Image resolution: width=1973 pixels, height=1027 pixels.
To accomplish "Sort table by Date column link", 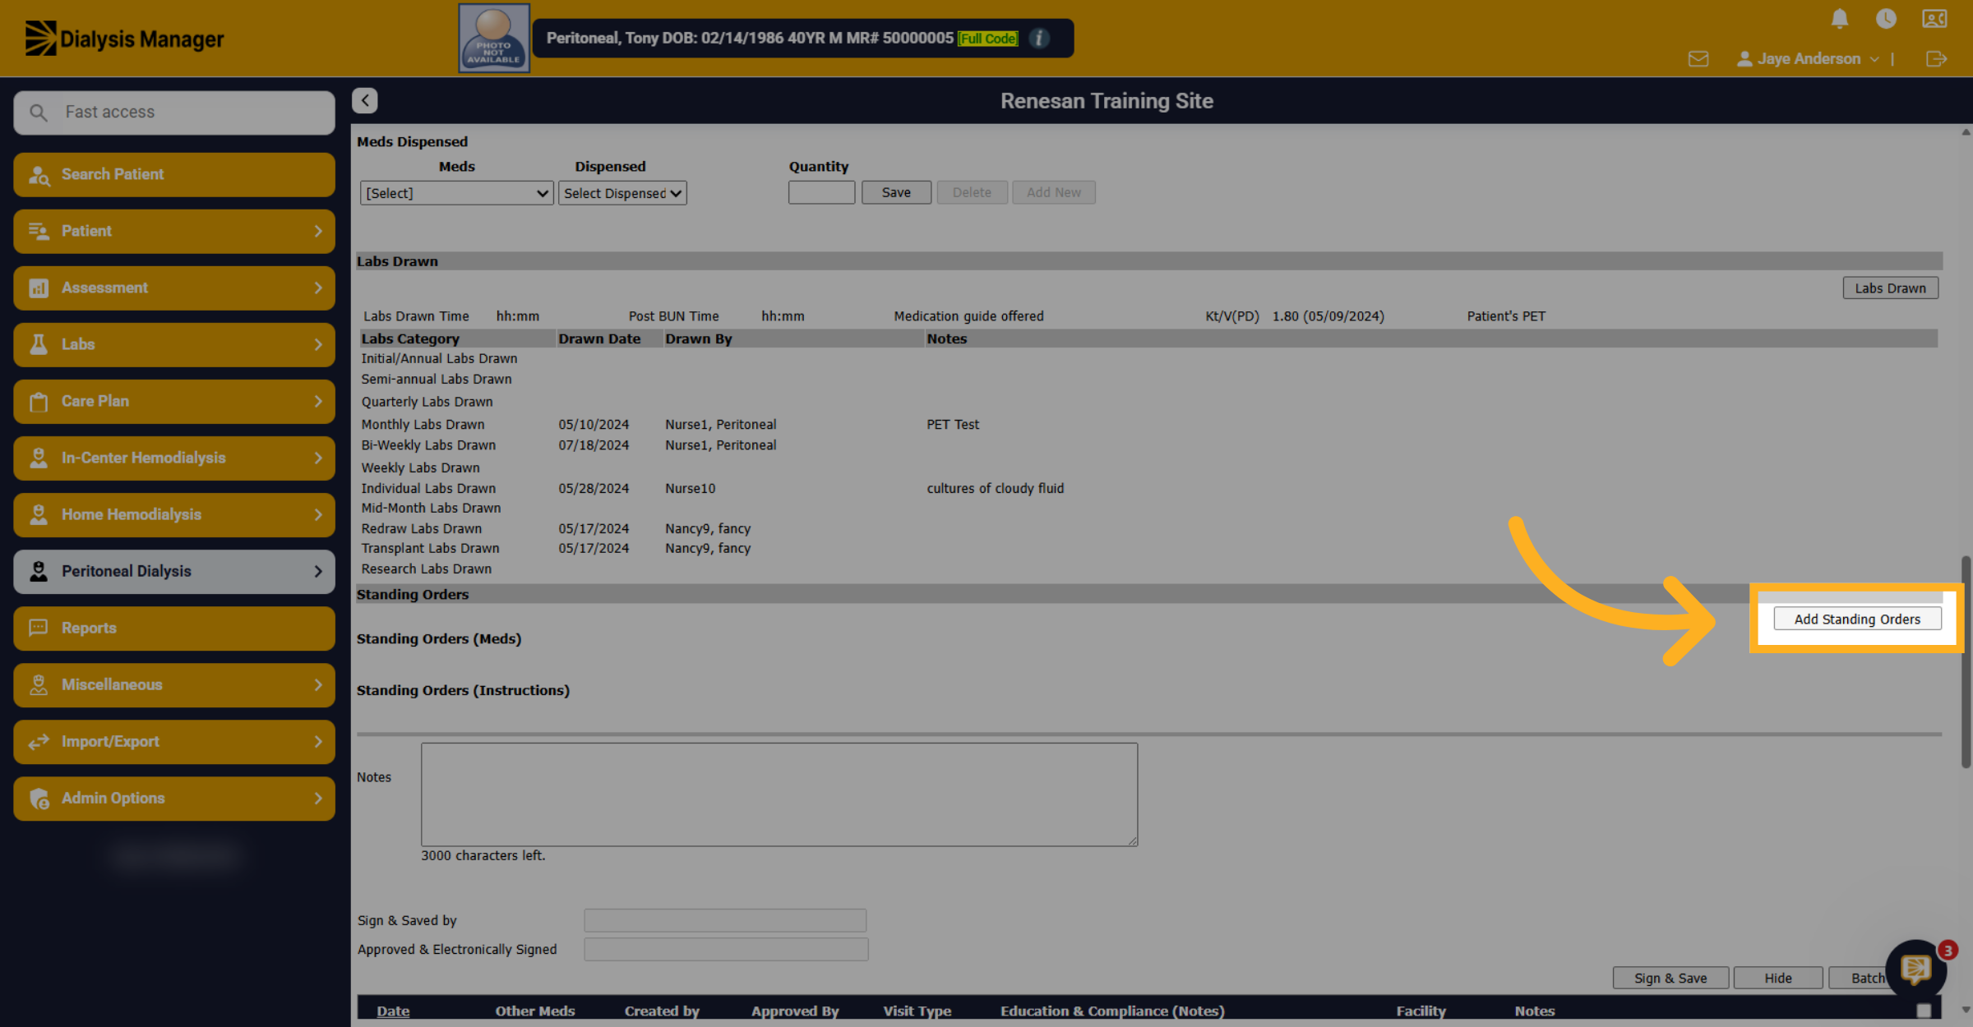I will [x=393, y=1011].
